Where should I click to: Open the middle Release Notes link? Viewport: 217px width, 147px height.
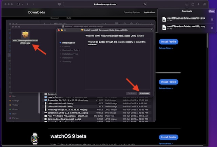click(x=166, y=89)
